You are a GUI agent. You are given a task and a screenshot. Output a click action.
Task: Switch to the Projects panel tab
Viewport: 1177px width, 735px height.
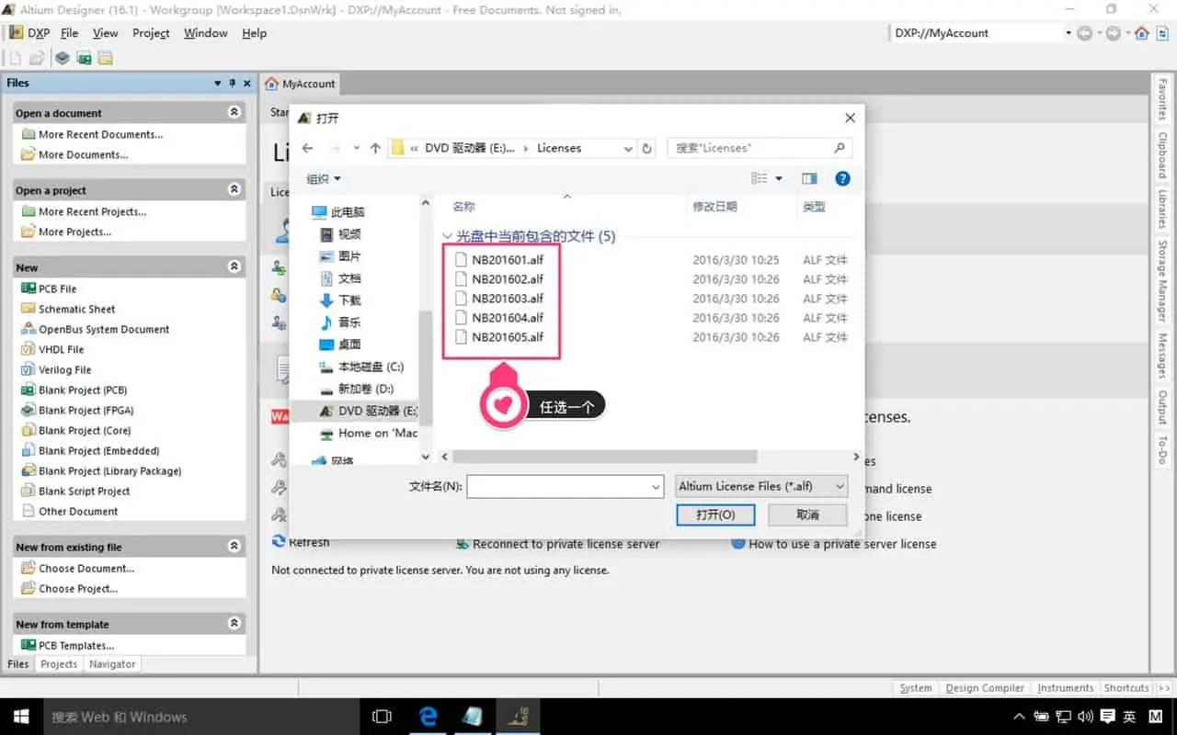coord(59,664)
